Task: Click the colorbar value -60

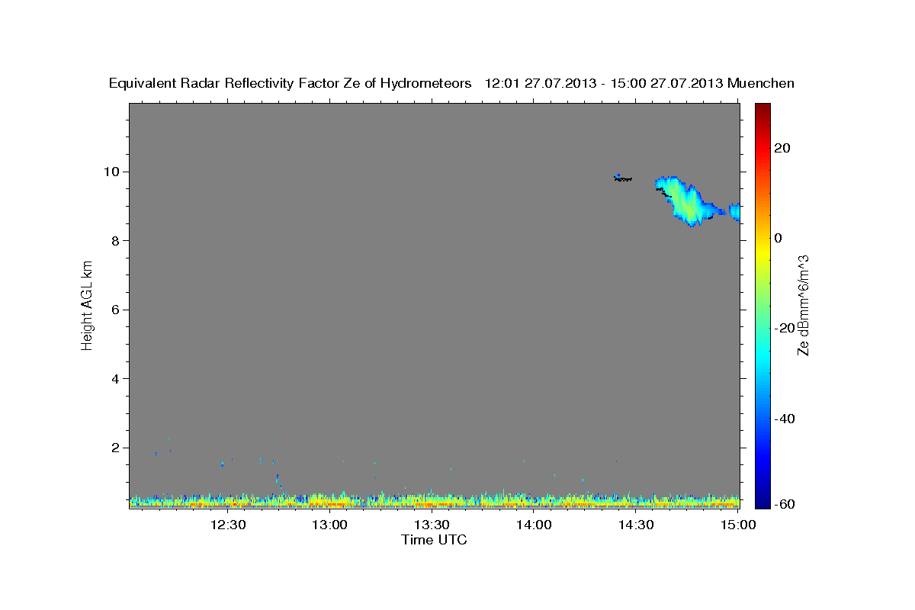Action: tap(785, 504)
